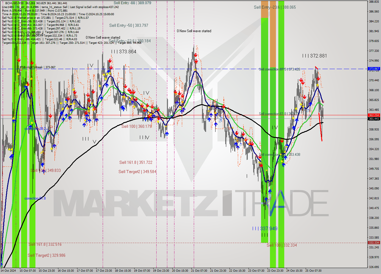
Task: Click the blue 373.067 price tag on the axis
Action: [374, 68]
